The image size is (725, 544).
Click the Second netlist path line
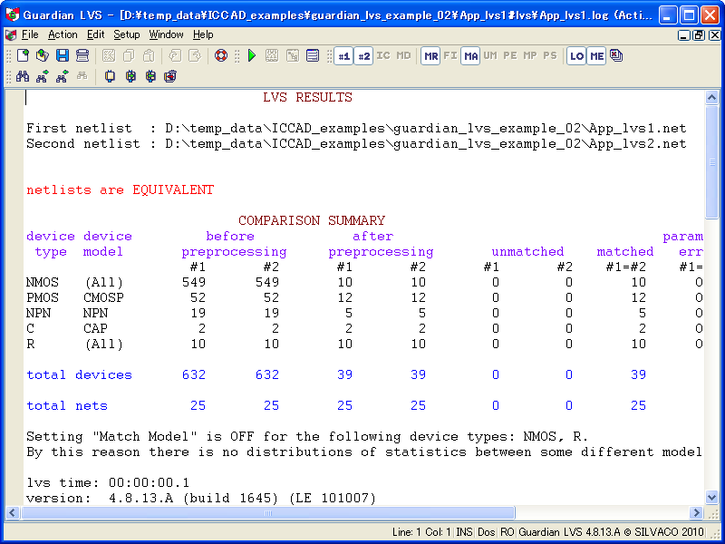(356, 144)
